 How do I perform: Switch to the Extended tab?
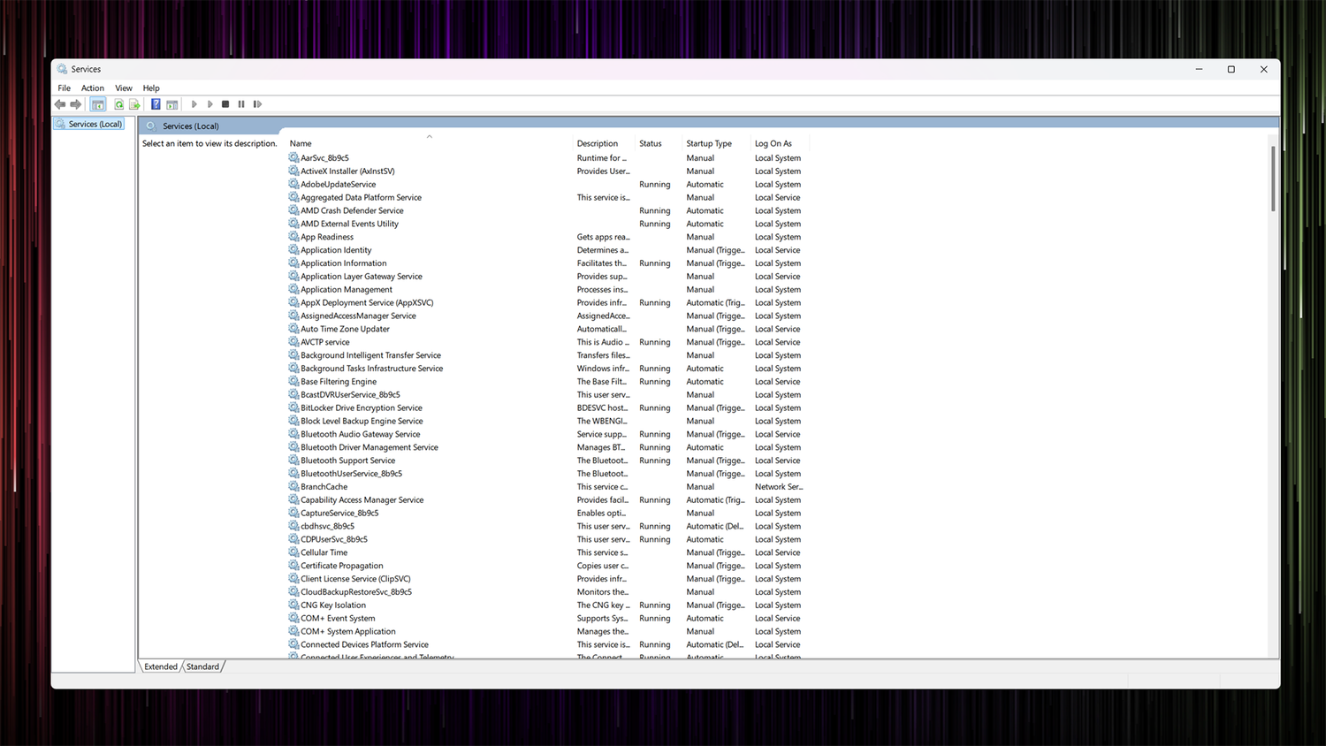coord(161,666)
